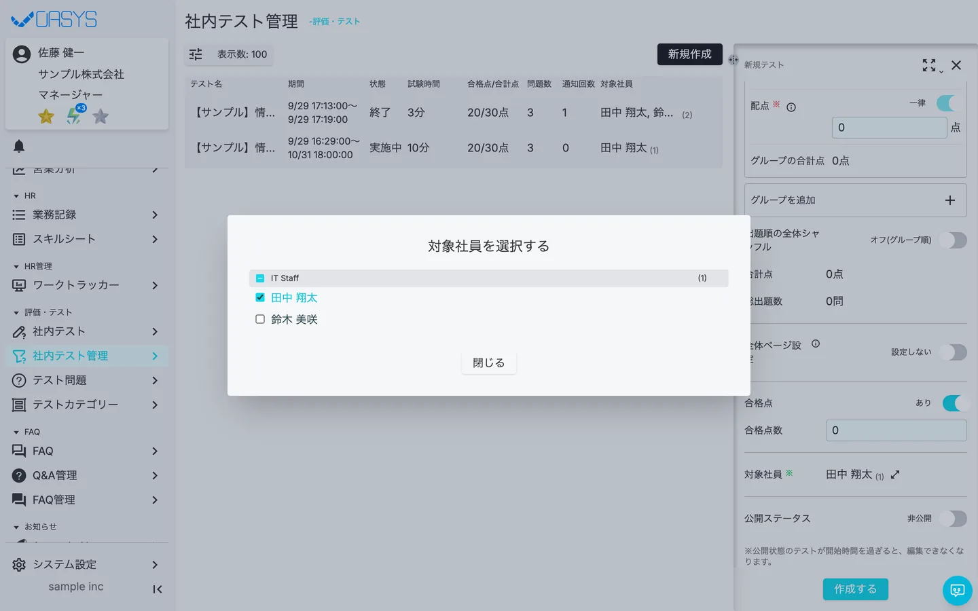Screen dimensions: 978x611
Task: Open the table filter settings icon
Action: 196,54
